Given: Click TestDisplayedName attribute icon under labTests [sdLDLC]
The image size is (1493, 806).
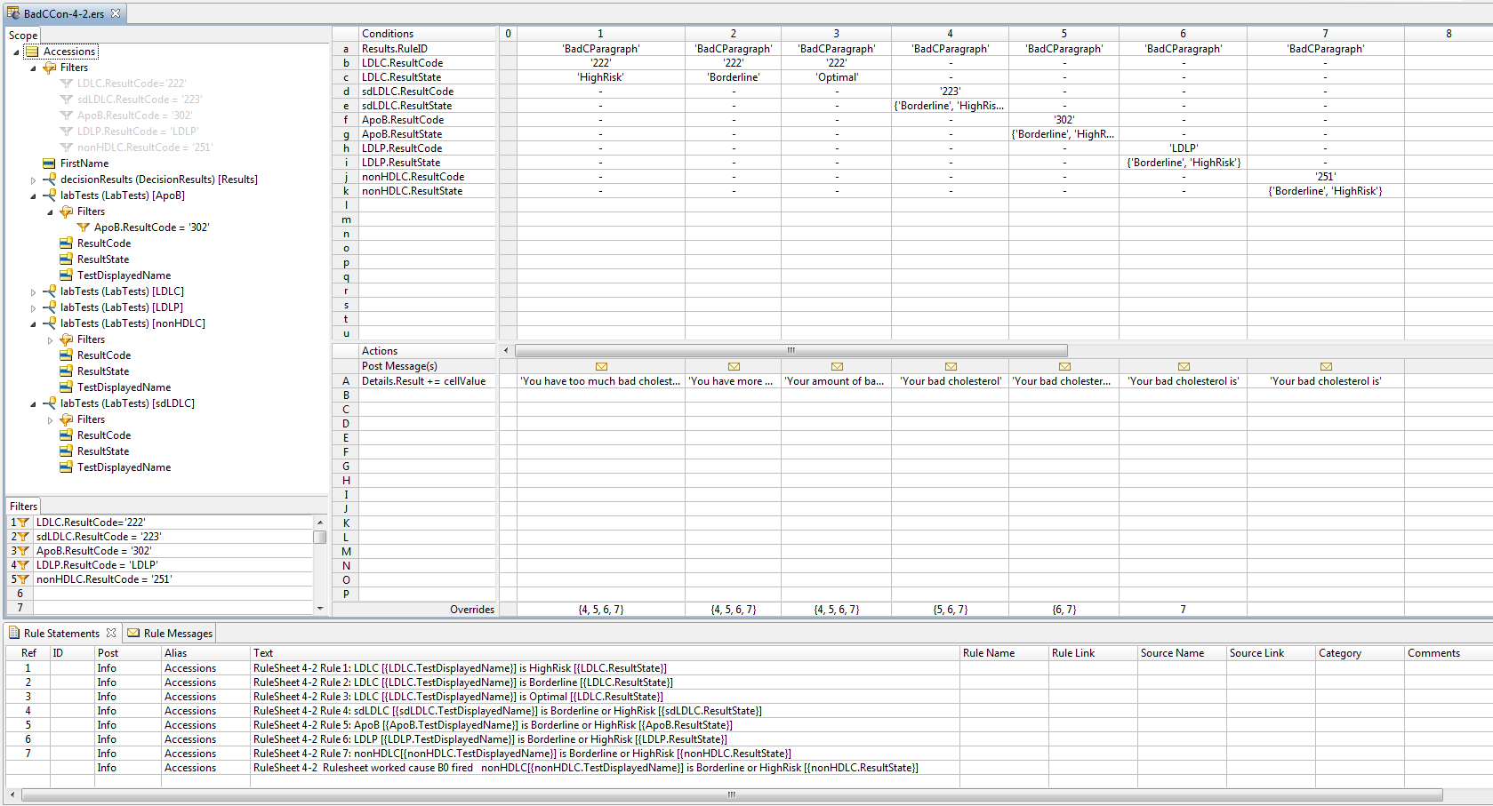Looking at the screenshot, I should (x=67, y=467).
